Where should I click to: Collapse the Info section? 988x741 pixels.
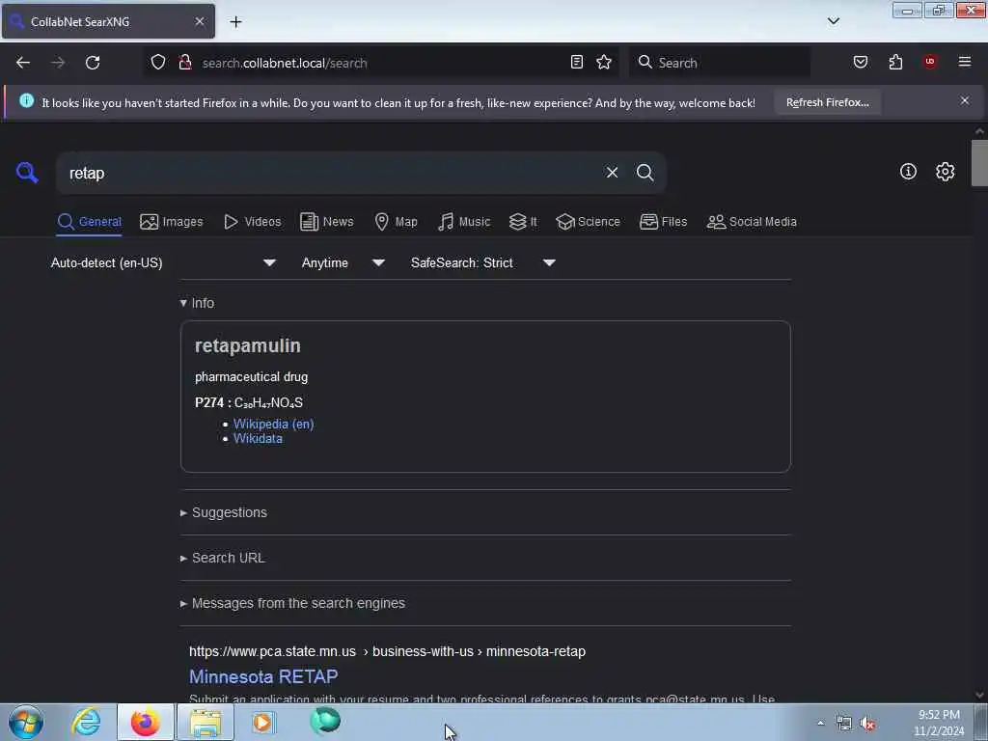197,303
